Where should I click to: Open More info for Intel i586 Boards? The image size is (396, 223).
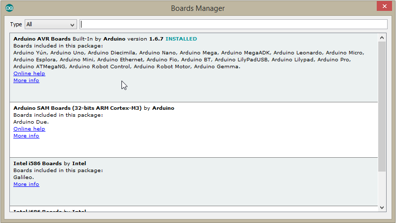[26, 184]
